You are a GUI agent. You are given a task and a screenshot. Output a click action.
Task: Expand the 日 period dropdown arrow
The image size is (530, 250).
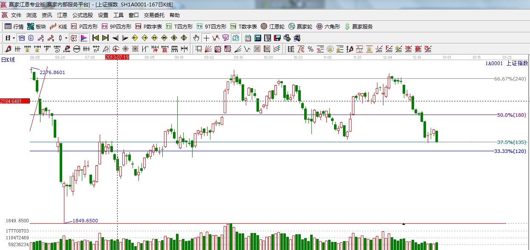14,38
